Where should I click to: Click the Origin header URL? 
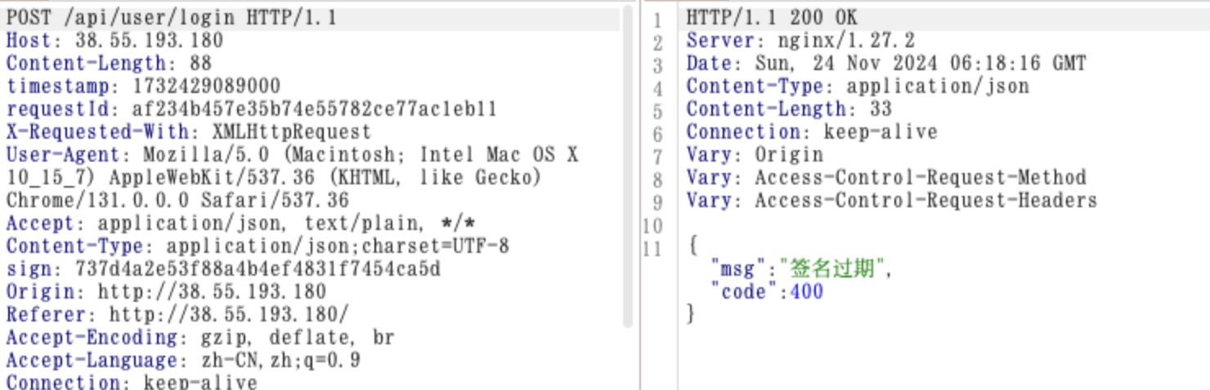[212, 291]
